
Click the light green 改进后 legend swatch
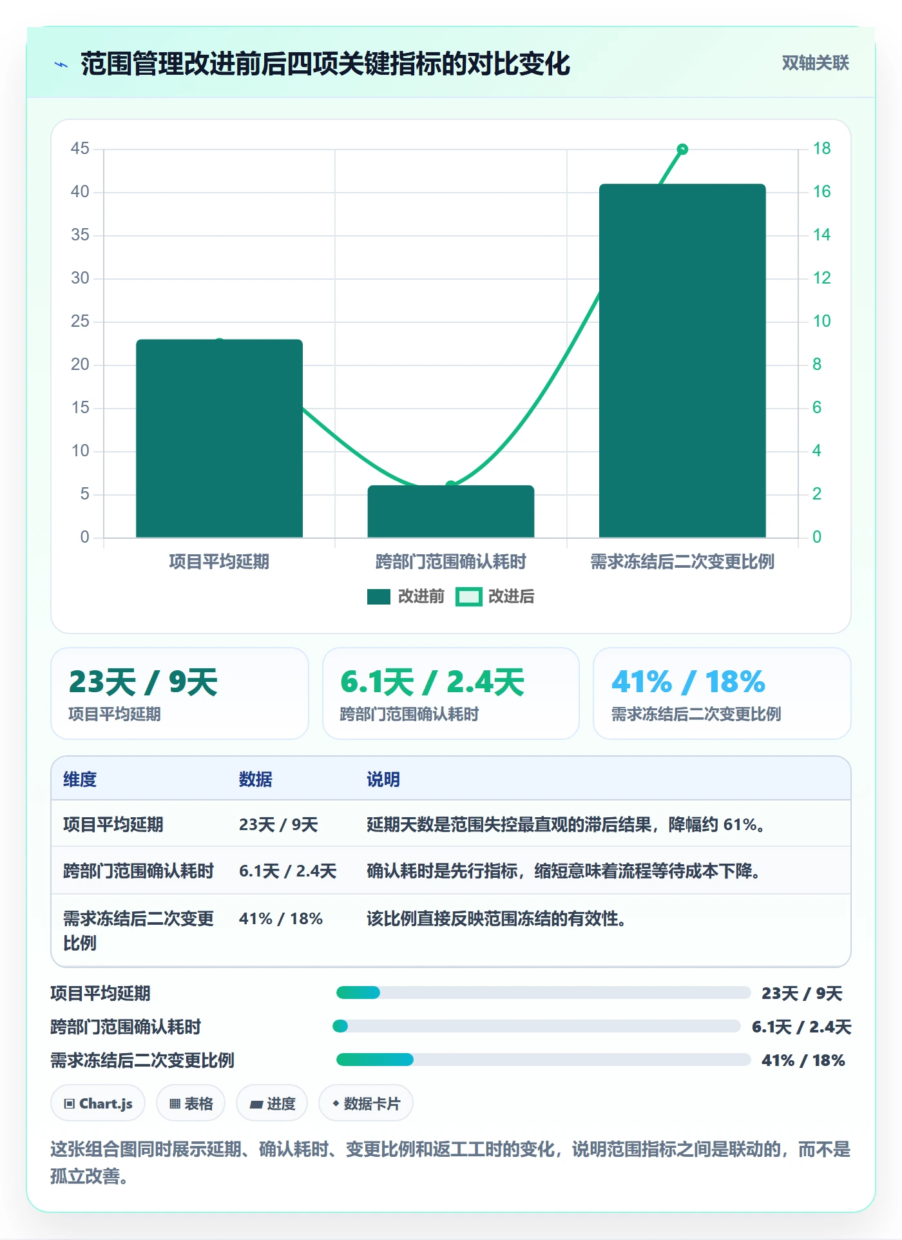click(x=469, y=597)
